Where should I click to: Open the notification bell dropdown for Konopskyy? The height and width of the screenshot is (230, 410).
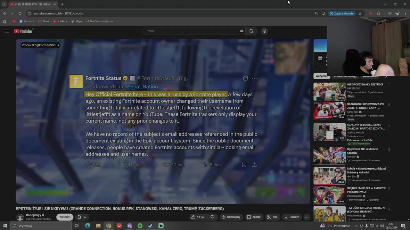point(82,217)
